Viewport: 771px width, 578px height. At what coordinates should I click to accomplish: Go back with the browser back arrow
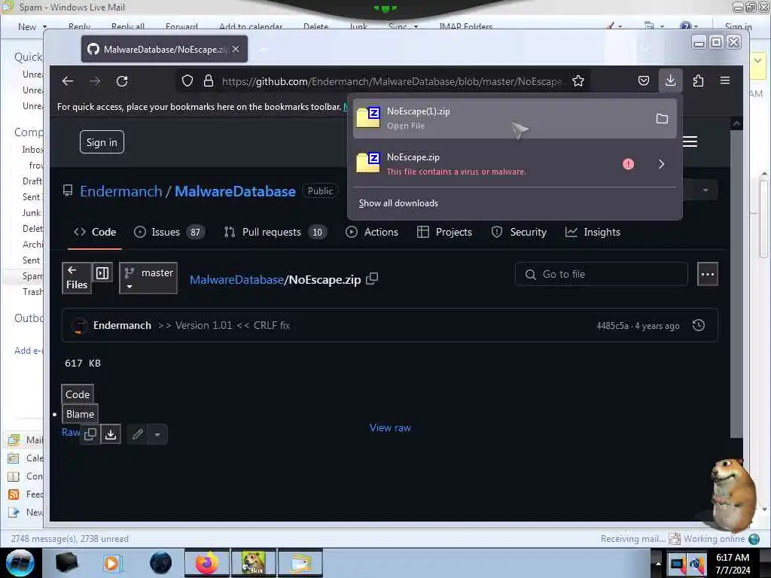point(68,81)
